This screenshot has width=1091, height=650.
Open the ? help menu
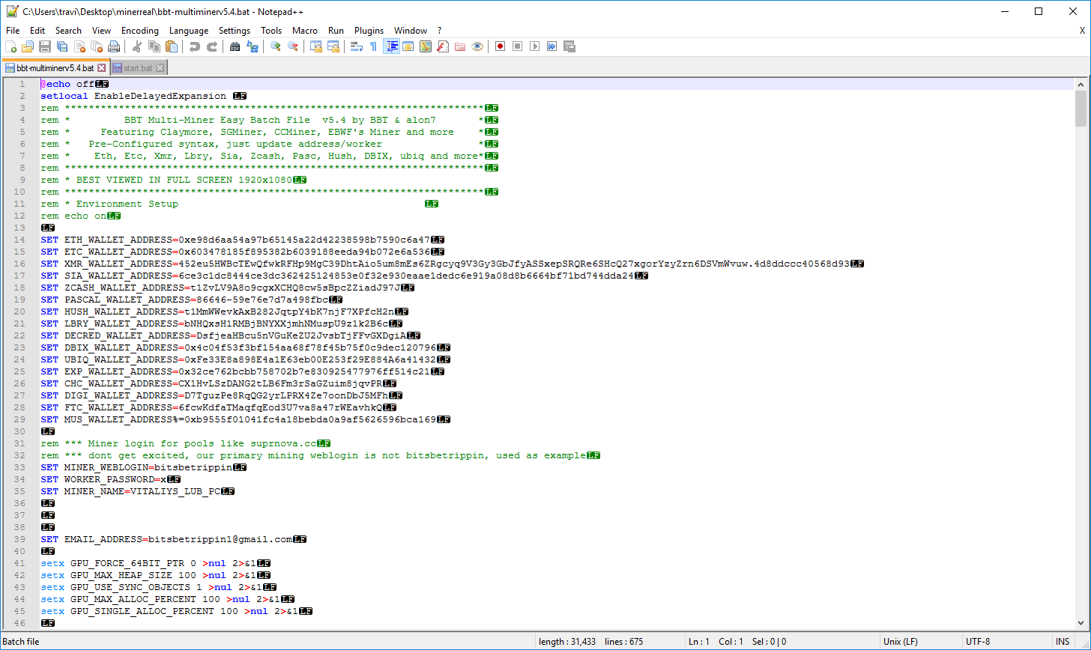440,31
